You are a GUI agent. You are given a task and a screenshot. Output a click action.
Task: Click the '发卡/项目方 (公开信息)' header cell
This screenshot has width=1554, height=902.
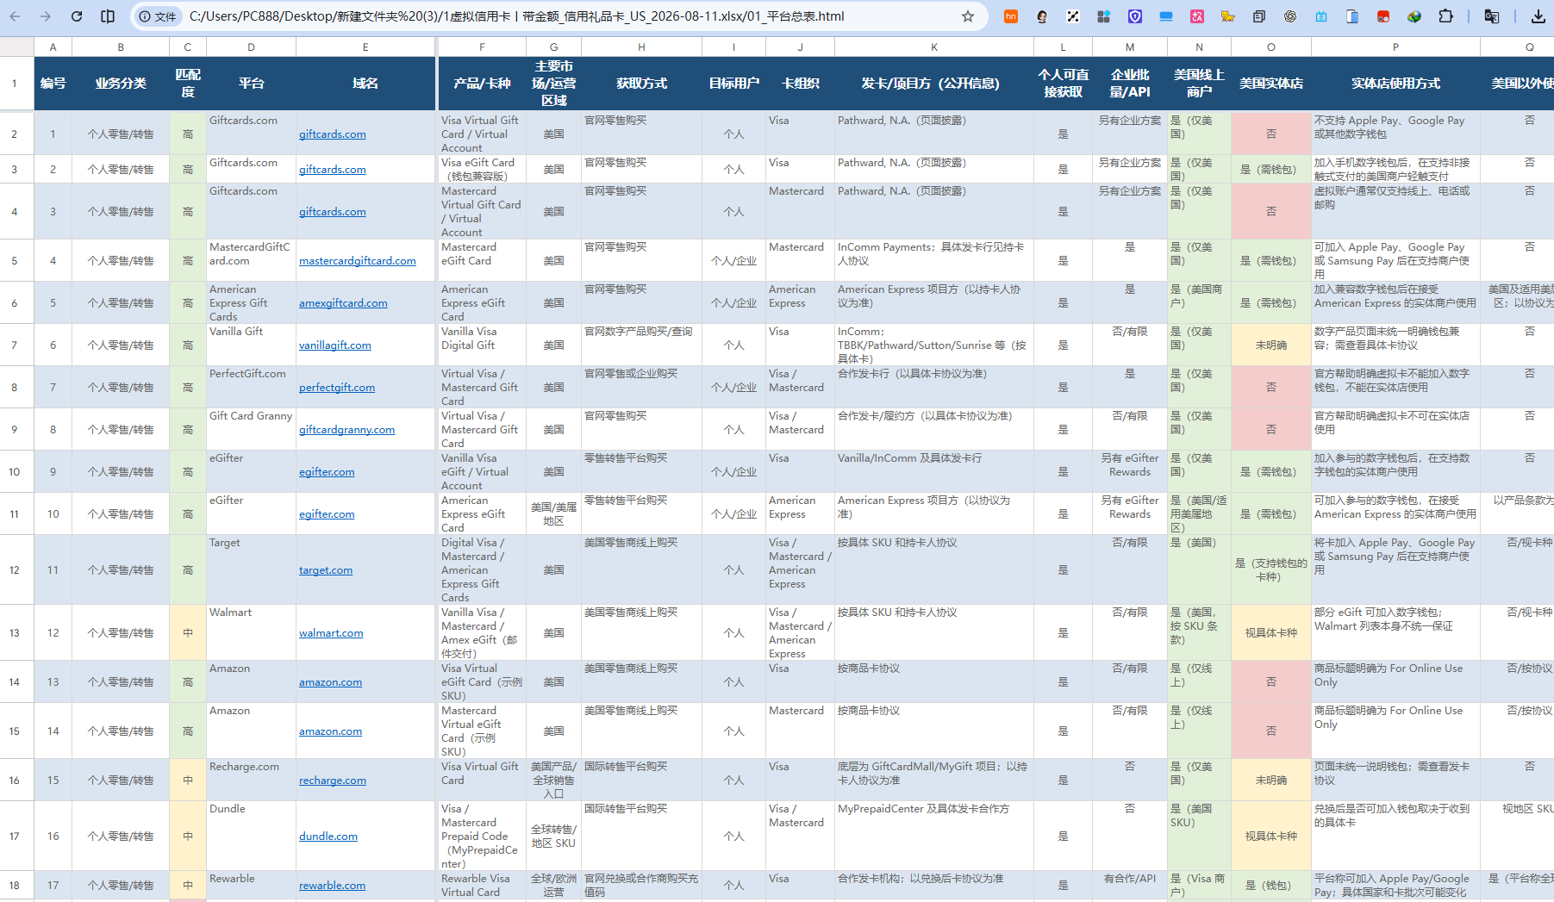pos(934,84)
